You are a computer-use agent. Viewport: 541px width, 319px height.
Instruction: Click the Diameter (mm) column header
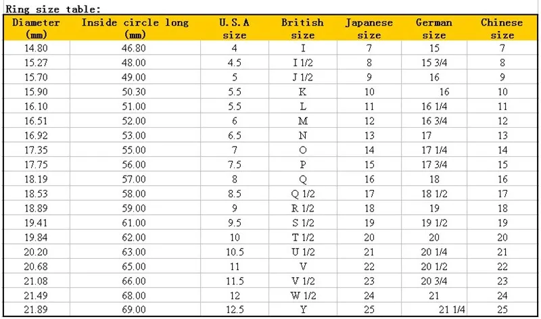pyautogui.click(x=37, y=28)
